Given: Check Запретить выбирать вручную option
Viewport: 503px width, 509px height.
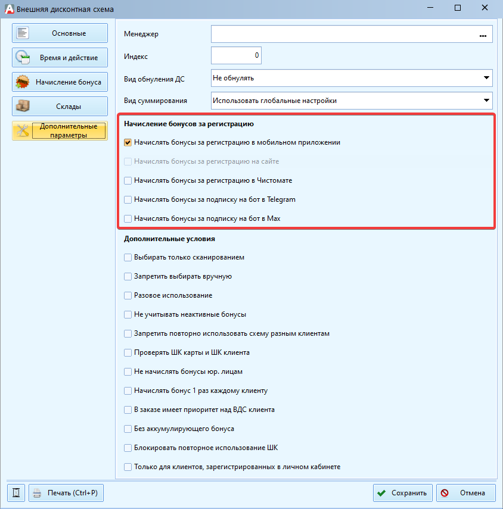Looking at the screenshot, I should pyautogui.click(x=128, y=276).
